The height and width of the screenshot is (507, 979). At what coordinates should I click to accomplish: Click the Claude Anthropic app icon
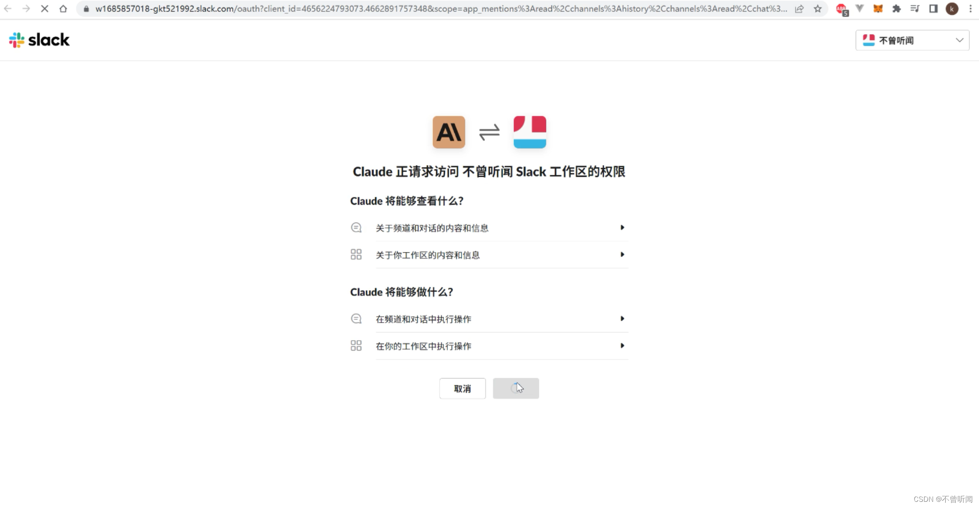click(449, 132)
